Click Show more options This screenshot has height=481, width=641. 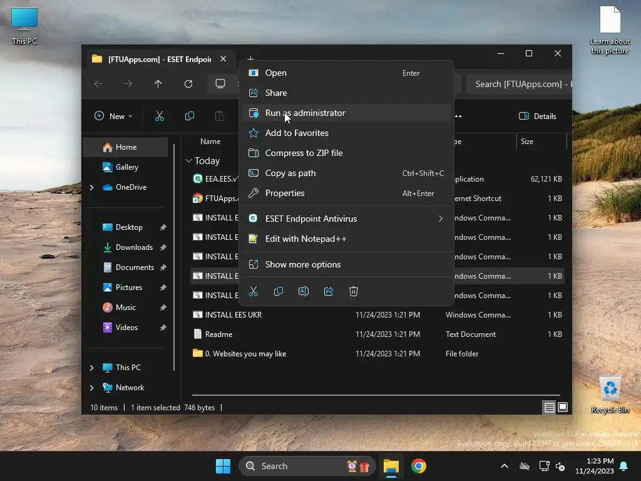346,265
